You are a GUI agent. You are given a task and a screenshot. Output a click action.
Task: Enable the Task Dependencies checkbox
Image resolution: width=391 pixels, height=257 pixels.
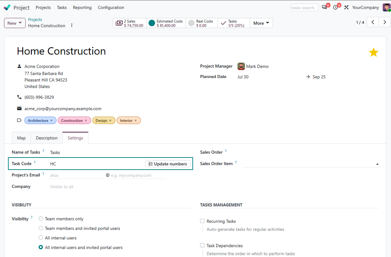(x=202, y=245)
